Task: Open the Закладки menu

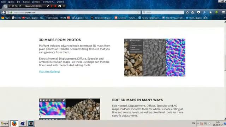Action: tap(36, 2)
